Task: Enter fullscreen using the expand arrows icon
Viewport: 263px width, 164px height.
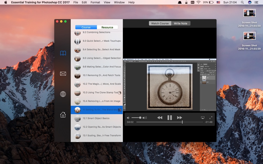Action: (x=211, y=118)
